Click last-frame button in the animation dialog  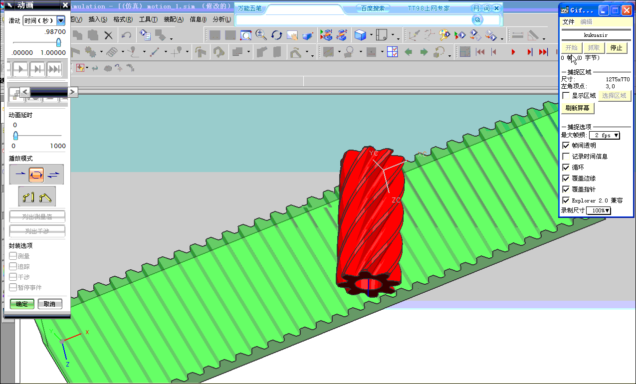pos(54,69)
